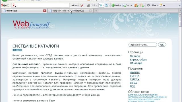This screenshot has width=182, height=102.
Task: Close the WordPress tab
Action: point(91,11)
